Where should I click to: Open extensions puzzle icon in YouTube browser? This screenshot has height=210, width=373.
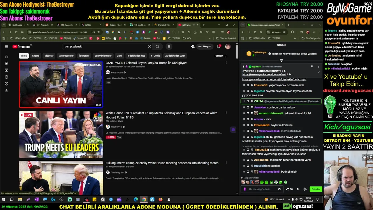pos(174,32)
